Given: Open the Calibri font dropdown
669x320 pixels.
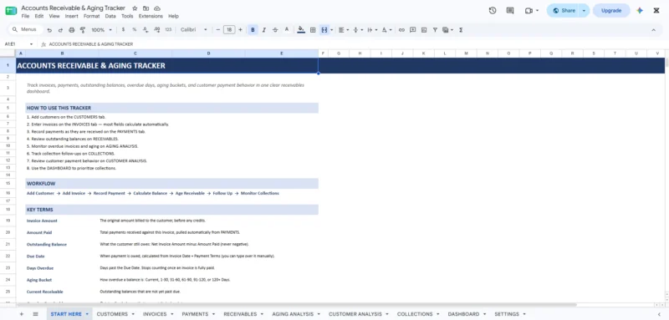Looking at the screenshot, I should click(x=194, y=30).
